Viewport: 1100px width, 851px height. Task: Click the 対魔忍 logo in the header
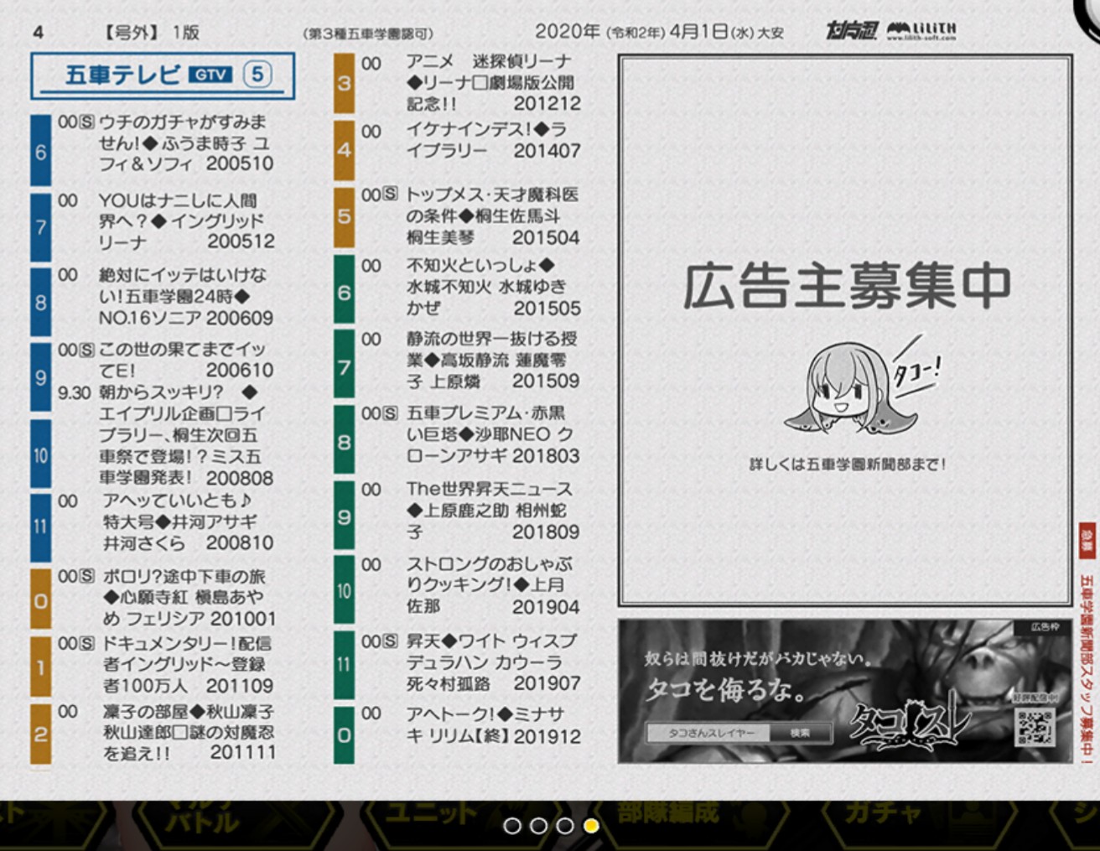pyautogui.click(x=851, y=31)
